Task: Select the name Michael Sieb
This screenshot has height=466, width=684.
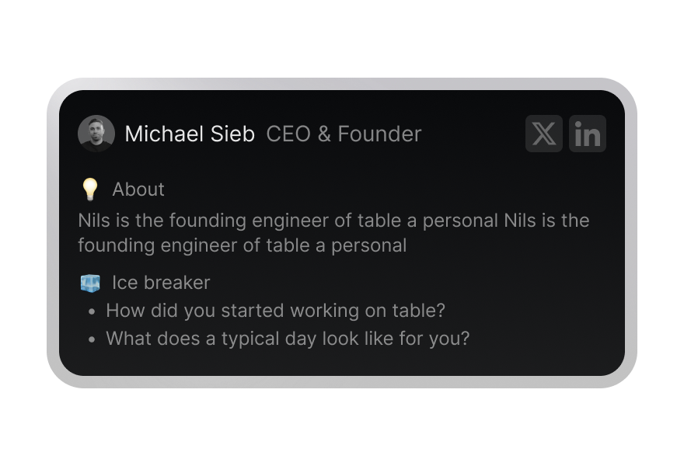Action: (x=190, y=134)
